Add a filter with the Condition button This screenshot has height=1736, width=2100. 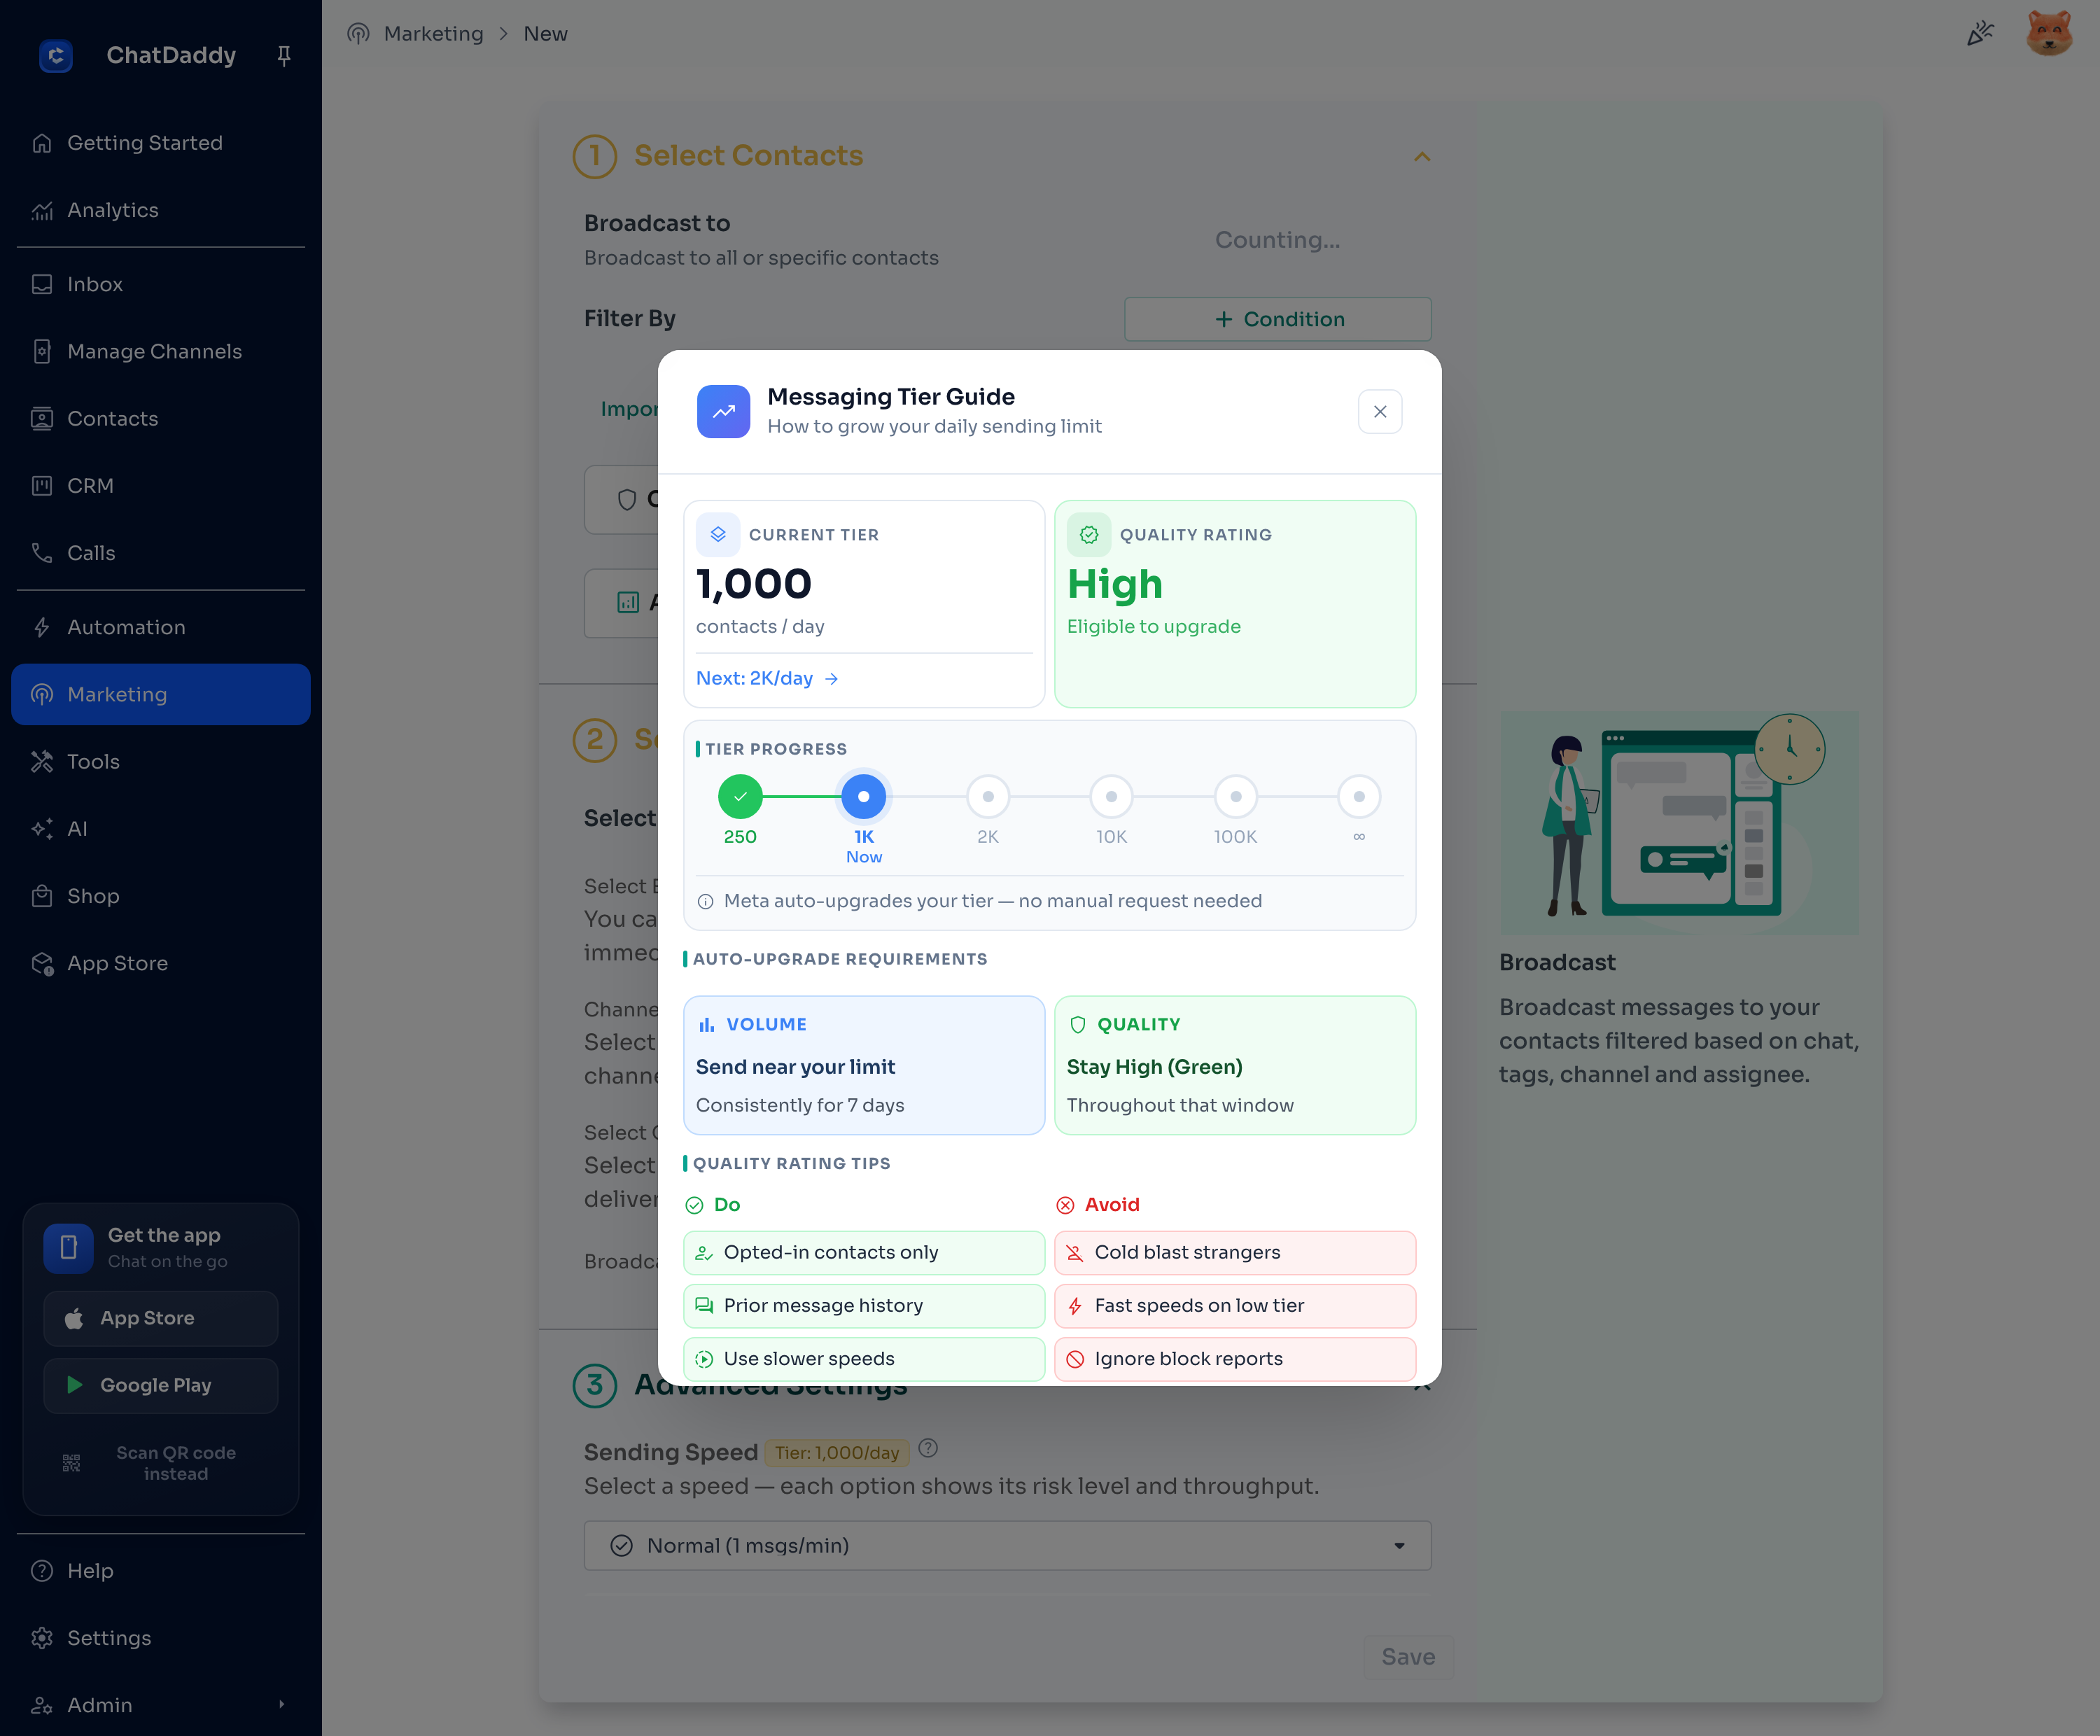pos(1277,319)
